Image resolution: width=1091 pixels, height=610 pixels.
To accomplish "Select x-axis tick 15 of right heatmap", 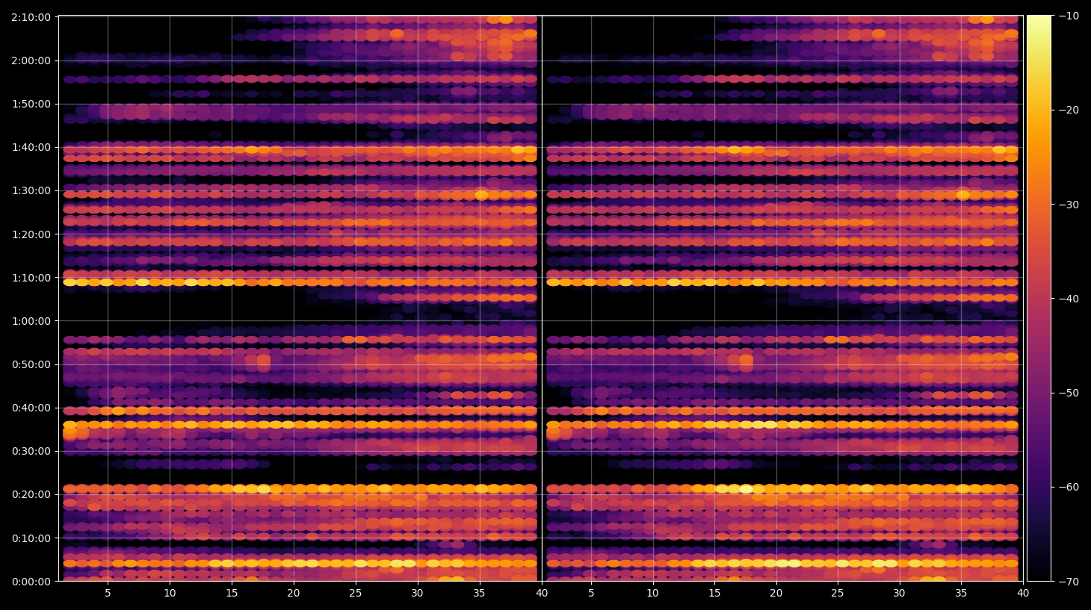I will tap(714, 593).
